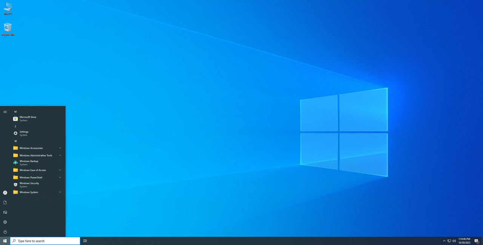Expand the Start menu hamburger button
Screen dimensions: 483x245
coord(5,112)
